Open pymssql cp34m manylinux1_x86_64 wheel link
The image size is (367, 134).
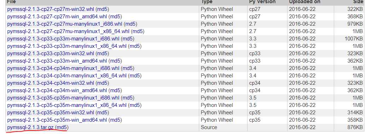pos(67,76)
